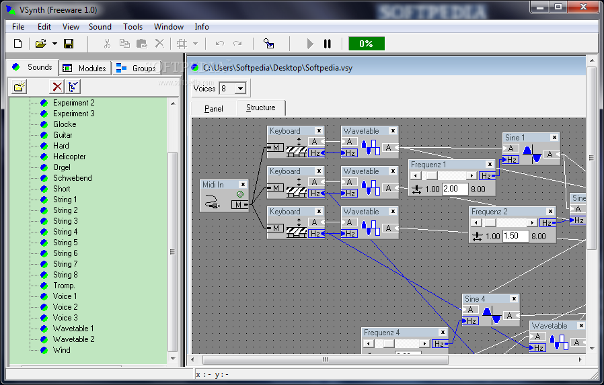The image size is (604, 385).
Task: Close the Midi In module
Action: click(x=243, y=185)
